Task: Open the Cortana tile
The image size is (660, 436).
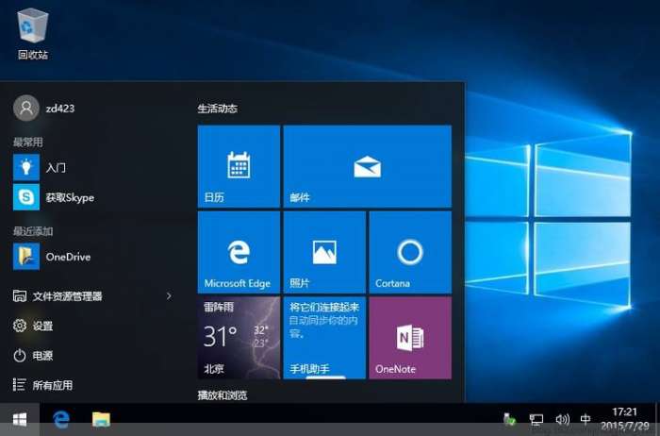Action: (410, 252)
